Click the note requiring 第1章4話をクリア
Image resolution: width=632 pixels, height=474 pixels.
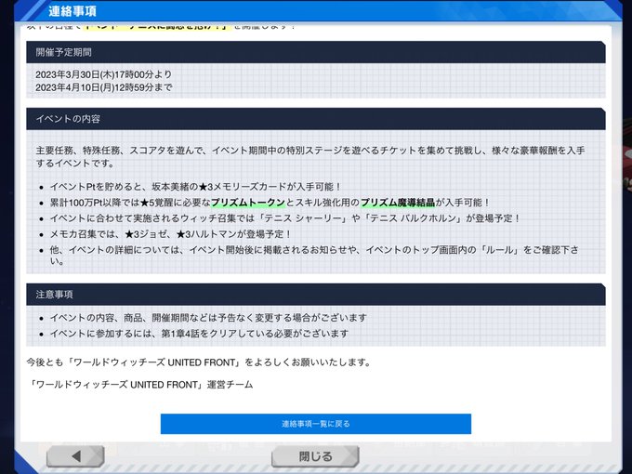point(199,334)
